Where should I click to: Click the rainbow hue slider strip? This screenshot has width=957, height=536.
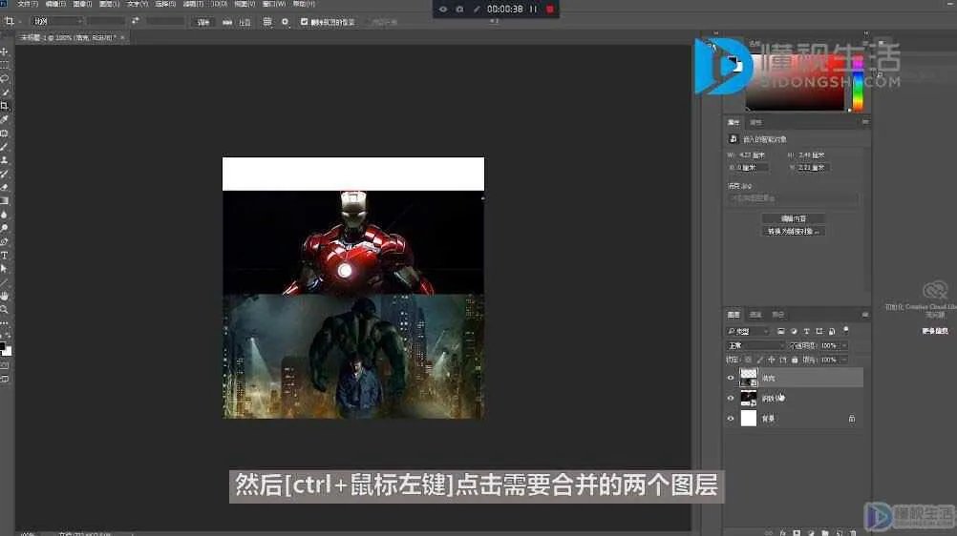(858, 82)
